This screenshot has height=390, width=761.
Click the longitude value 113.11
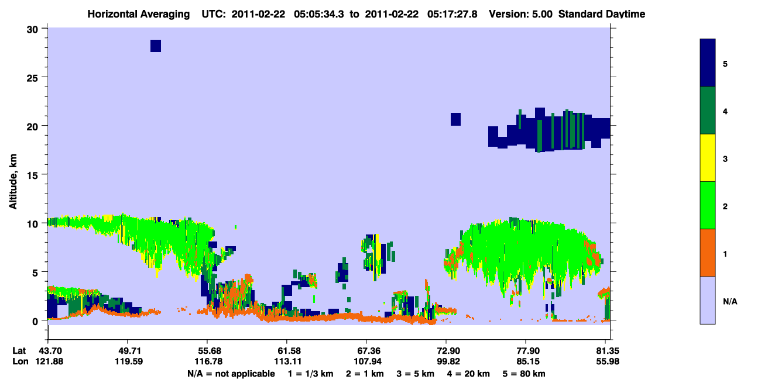tap(287, 361)
